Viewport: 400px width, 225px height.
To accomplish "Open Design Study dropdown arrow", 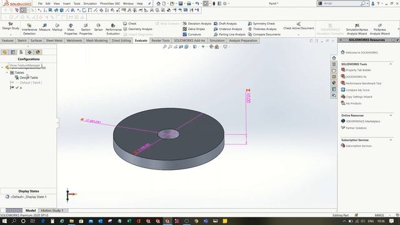I will [x=11, y=34].
